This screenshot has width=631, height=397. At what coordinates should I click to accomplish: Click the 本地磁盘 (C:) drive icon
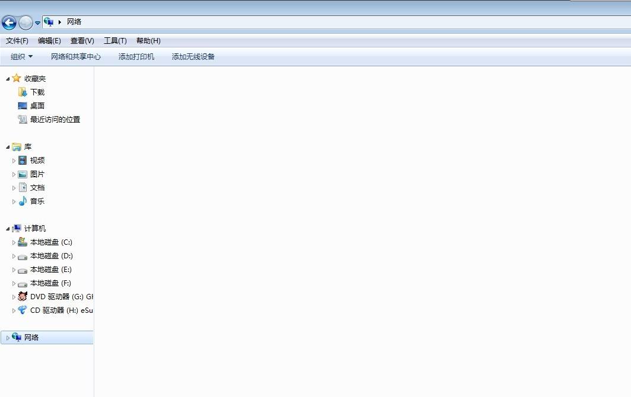pyautogui.click(x=23, y=242)
